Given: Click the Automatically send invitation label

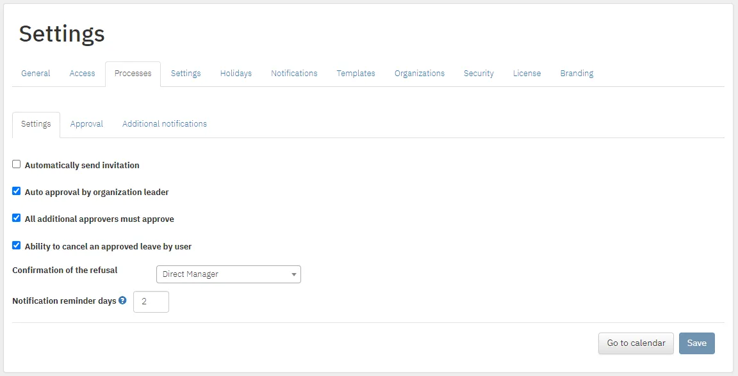Looking at the screenshot, I should tap(82, 166).
